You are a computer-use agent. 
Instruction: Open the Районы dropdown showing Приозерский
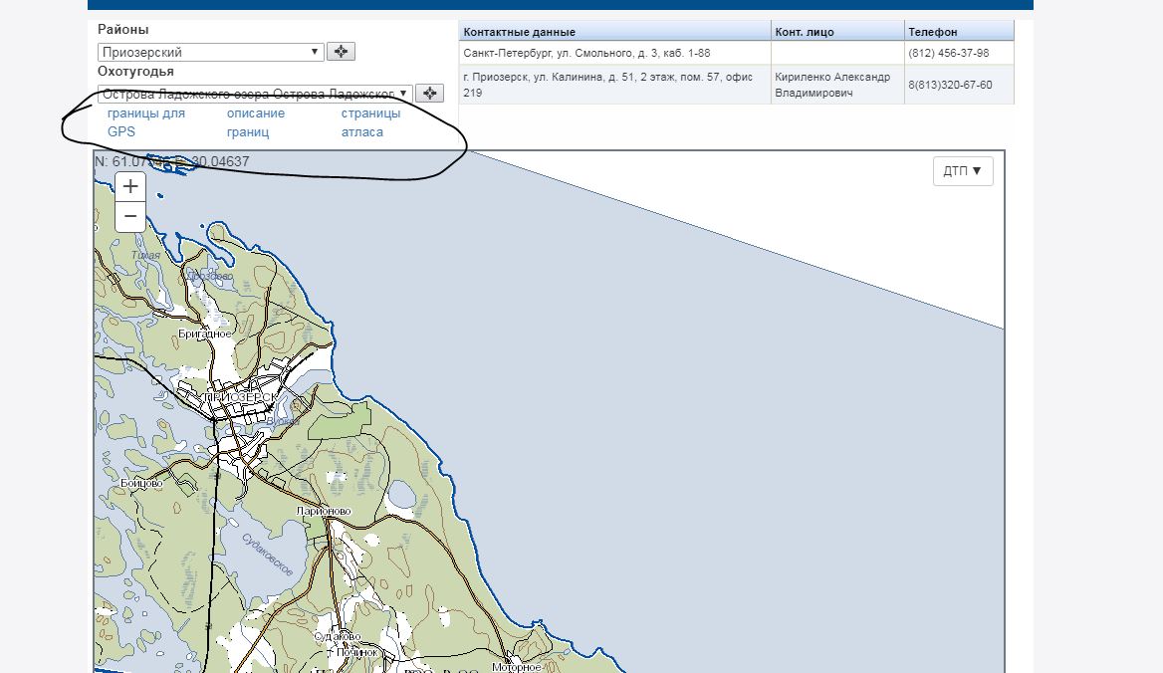(x=211, y=52)
